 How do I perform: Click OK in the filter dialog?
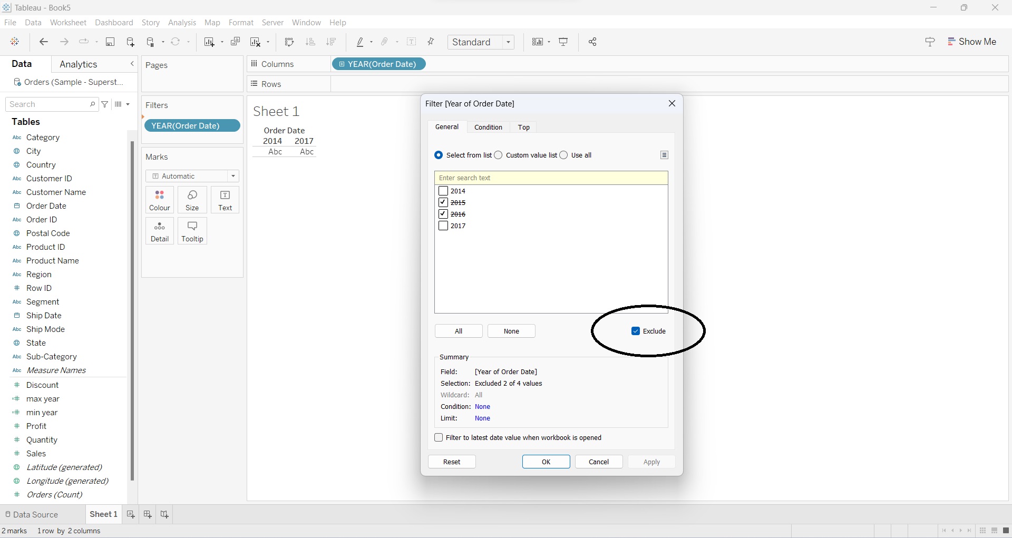coord(546,462)
